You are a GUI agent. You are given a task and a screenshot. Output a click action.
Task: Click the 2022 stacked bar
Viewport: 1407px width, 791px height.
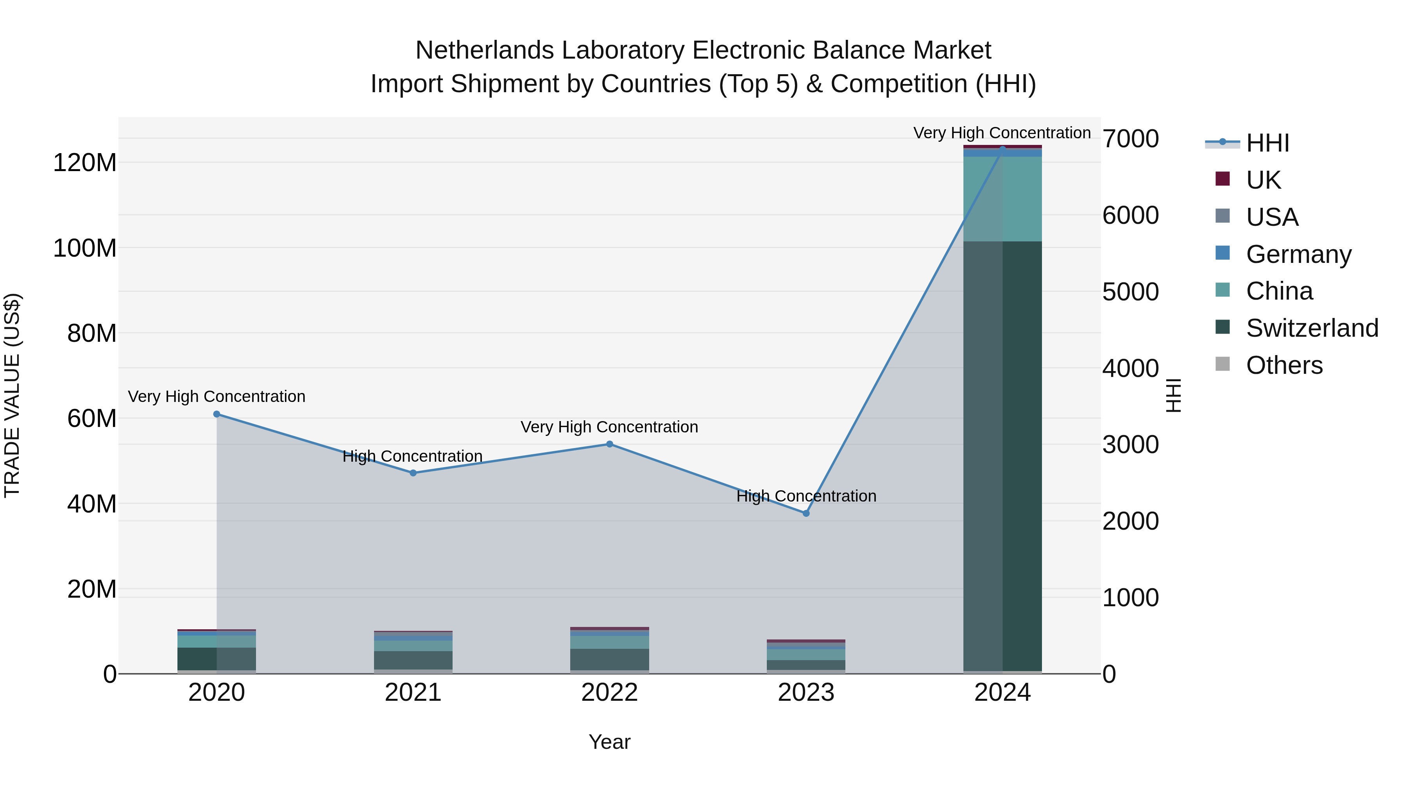pyautogui.click(x=610, y=651)
